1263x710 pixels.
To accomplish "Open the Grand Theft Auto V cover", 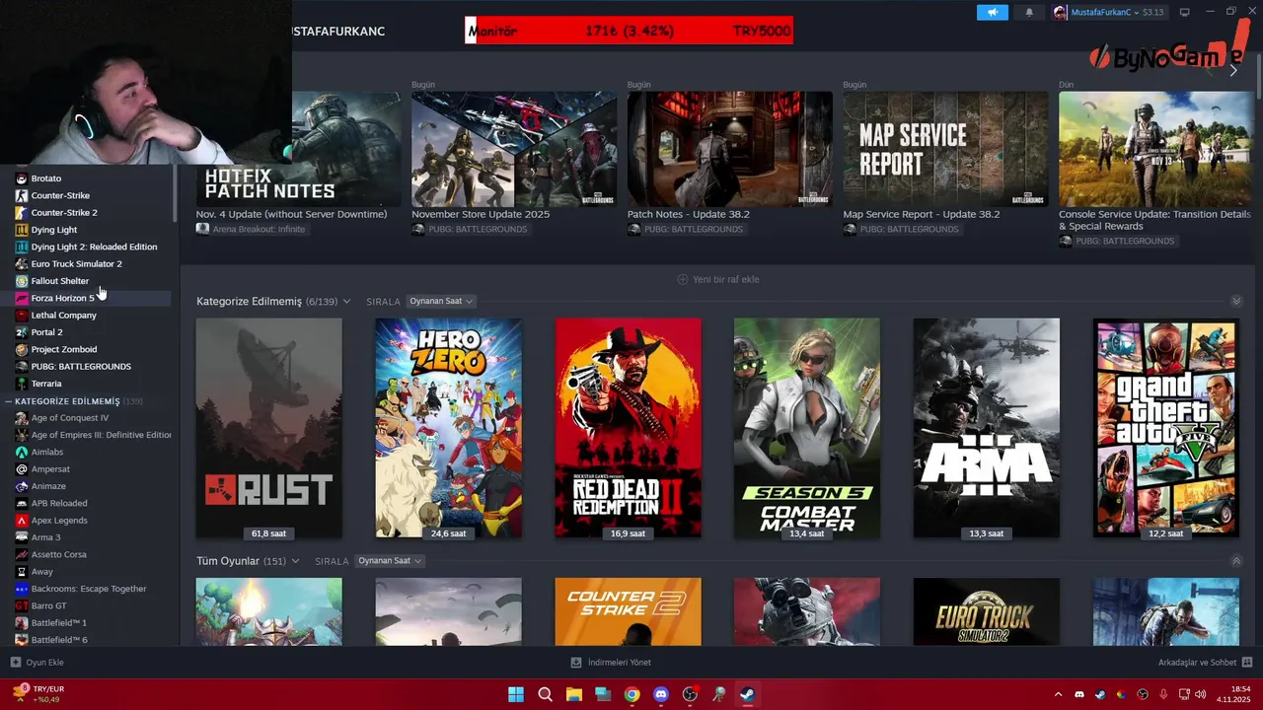I will 1166,428.
